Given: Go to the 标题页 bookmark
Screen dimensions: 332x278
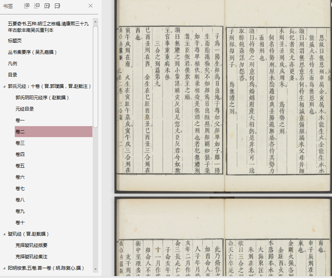Looking at the screenshot, I should [x=15, y=41].
